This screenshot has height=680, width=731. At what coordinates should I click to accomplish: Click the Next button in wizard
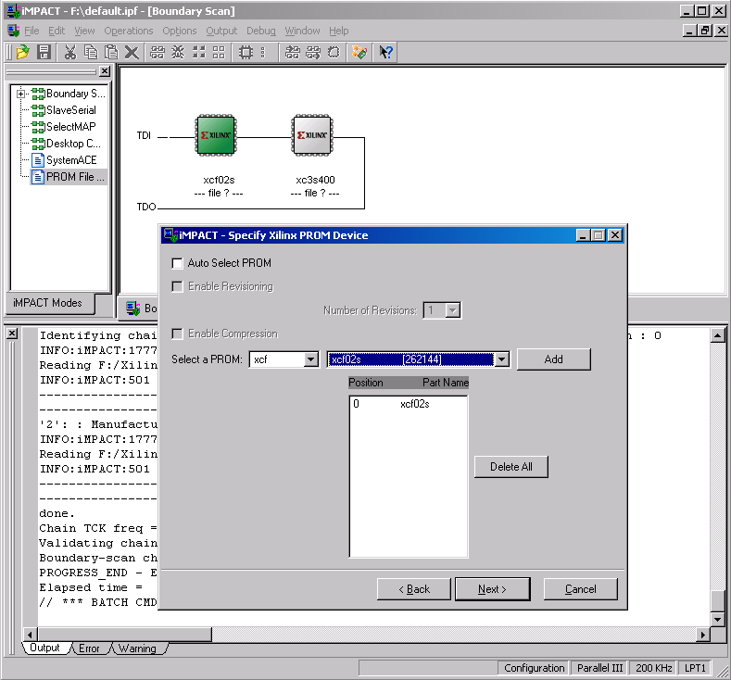pyautogui.click(x=492, y=589)
